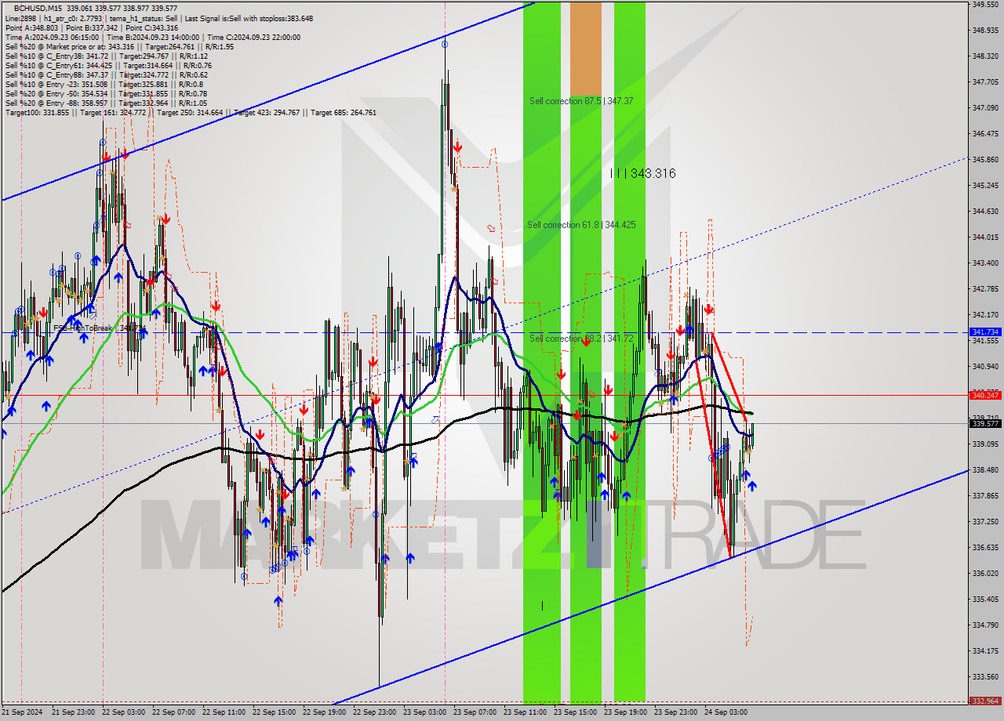Click the 345.860 price axis value
Image resolution: width=1004 pixels, height=721 pixels.
point(986,160)
